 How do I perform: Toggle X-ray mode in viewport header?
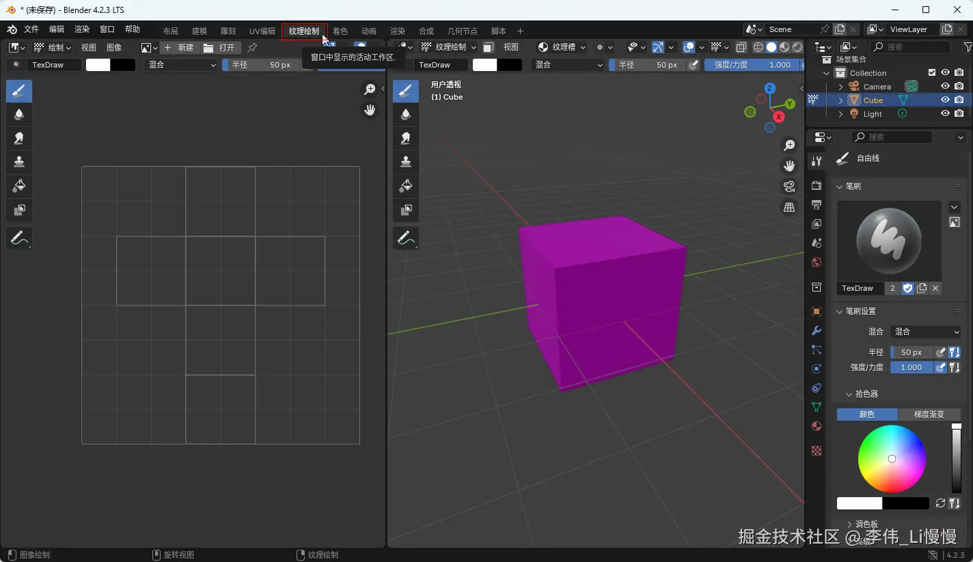741,47
